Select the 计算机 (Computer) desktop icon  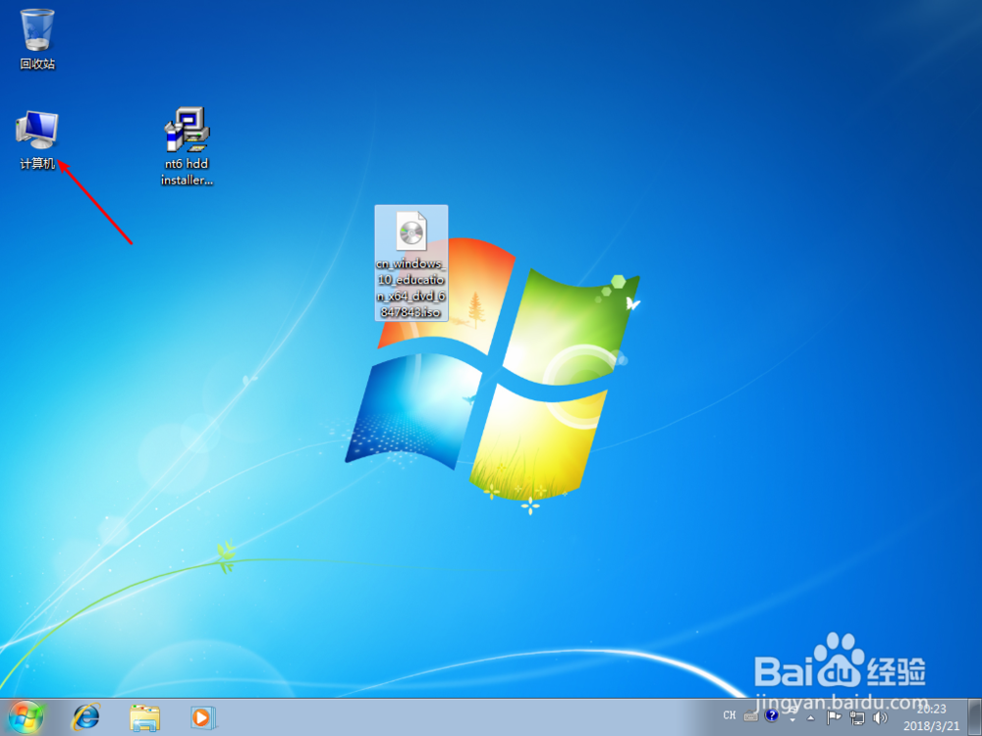point(37,140)
